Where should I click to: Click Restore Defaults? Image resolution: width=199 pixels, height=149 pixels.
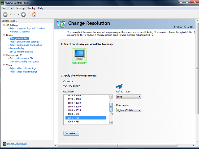[x=184, y=27]
